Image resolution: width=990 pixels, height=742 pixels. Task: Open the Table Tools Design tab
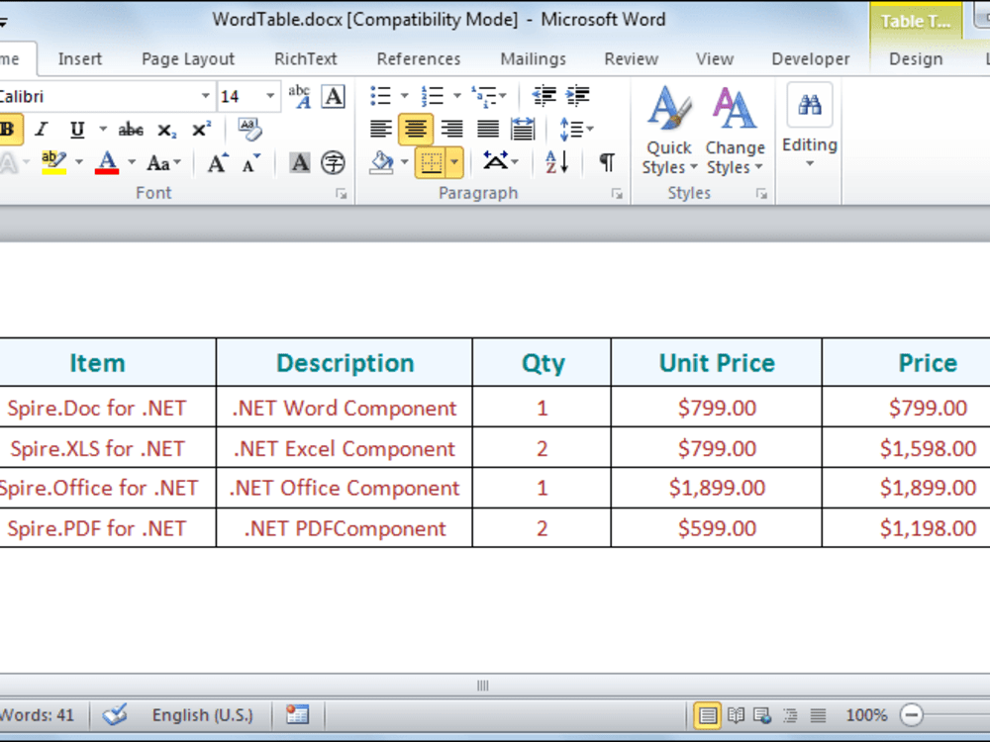(x=916, y=59)
